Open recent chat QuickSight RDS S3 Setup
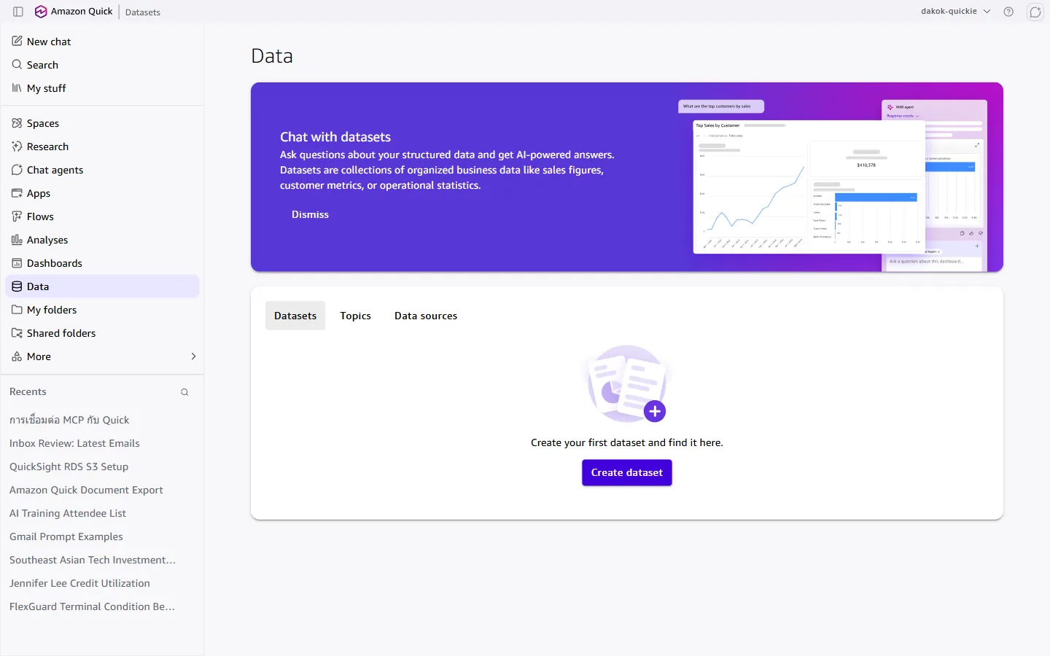The image size is (1050, 656). (x=69, y=466)
